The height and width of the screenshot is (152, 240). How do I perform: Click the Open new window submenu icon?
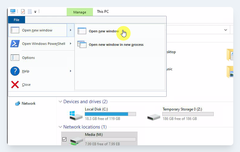(x=82, y=31)
